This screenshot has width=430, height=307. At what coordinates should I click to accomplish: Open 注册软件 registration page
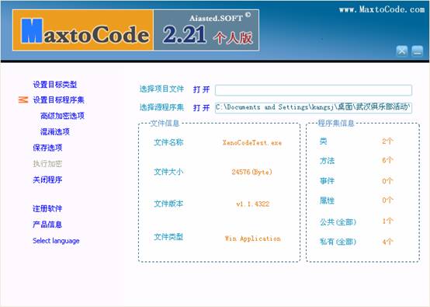point(47,208)
